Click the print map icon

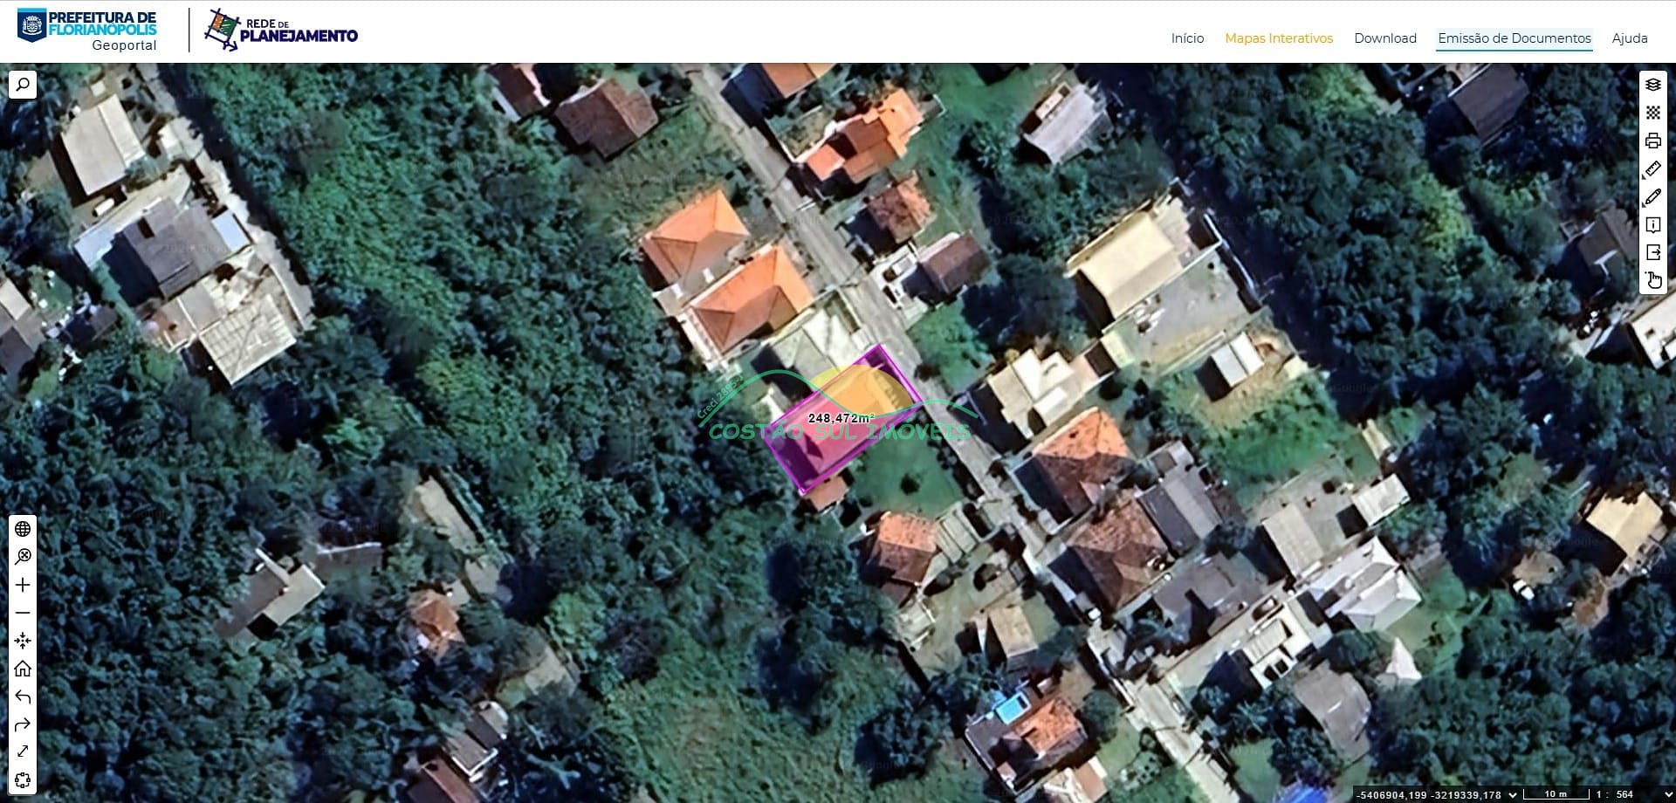tap(1652, 141)
